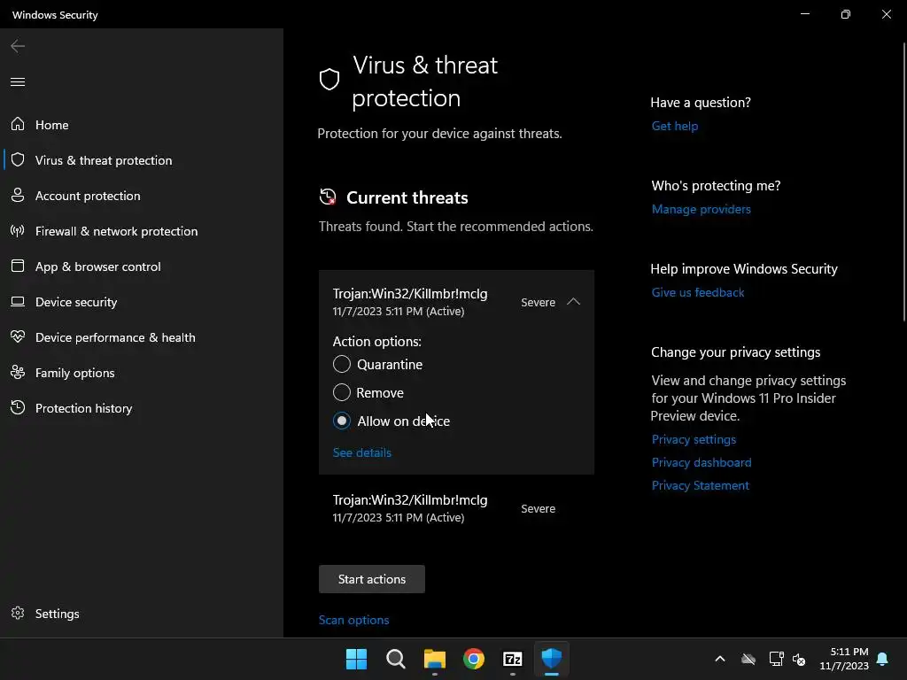
Task: Open Privacy dashboard link
Action: pyautogui.click(x=702, y=462)
